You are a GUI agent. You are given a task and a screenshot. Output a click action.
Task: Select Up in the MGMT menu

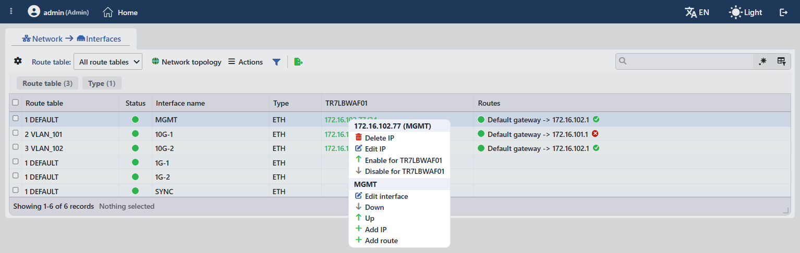[x=399, y=218]
